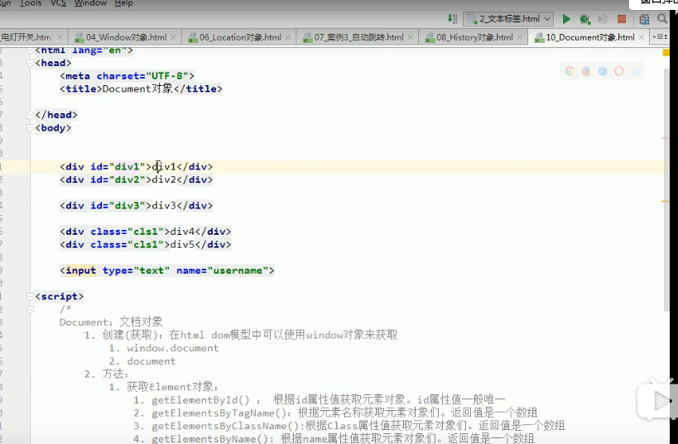Click input type="text" name="username" line
Image resolution: width=678 pixels, height=444 pixels.
point(167,270)
